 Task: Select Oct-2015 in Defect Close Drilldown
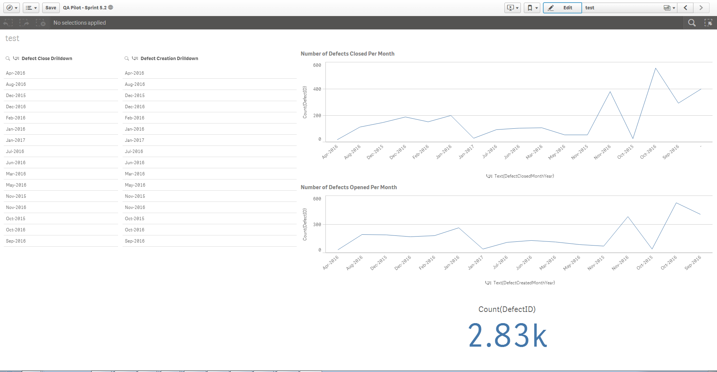click(x=61, y=219)
